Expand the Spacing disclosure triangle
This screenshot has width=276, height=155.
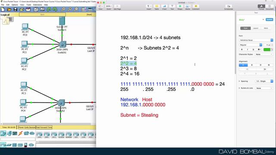point(240,81)
